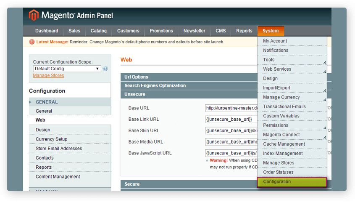Click the Magento logo icon

(x=34, y=16)
